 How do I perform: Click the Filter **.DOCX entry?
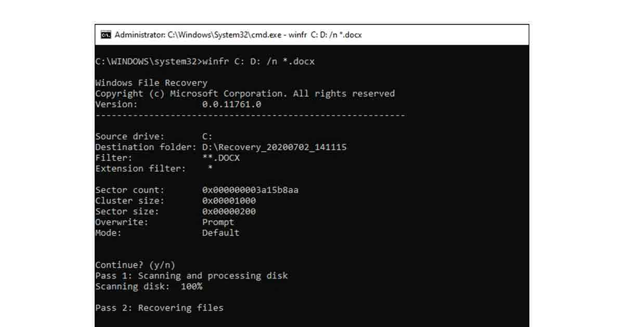221,158
